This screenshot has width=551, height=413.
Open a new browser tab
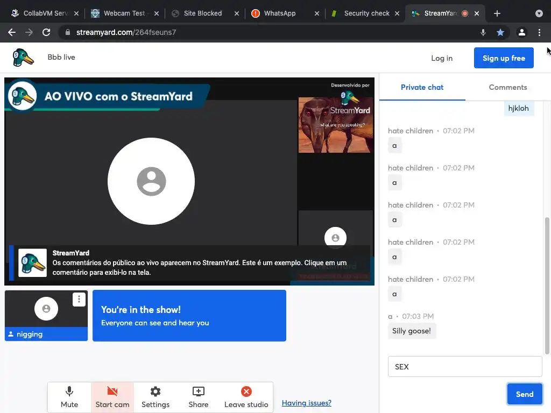coord(497,13)
